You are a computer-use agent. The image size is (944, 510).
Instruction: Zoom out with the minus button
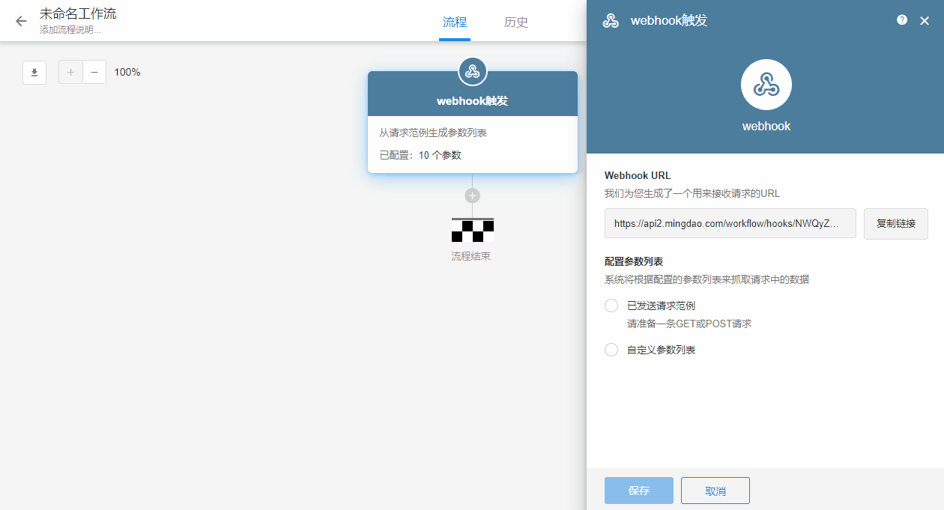pos(94,73)
